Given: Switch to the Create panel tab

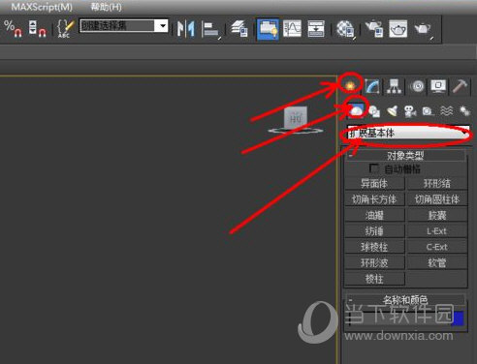Looking at the screenshot, I should pos(350,85).
